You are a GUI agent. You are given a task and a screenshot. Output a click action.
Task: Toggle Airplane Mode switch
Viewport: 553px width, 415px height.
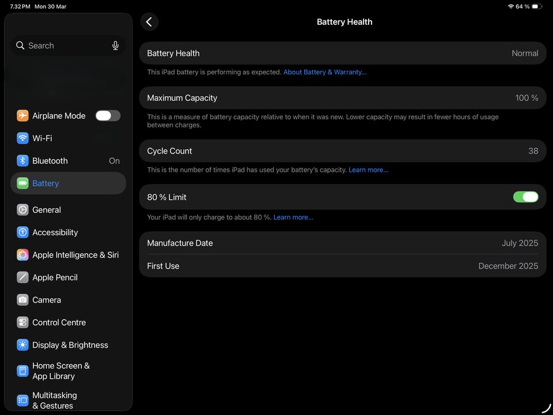(108, 116)
